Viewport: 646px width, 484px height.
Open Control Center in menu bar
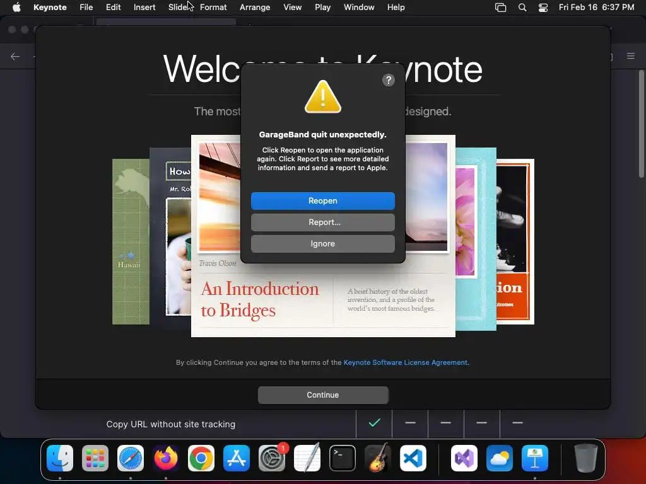(543, 8)
